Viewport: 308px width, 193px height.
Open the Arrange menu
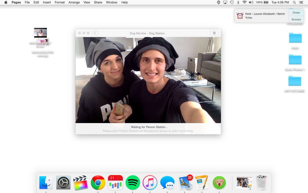pos(74,2)
